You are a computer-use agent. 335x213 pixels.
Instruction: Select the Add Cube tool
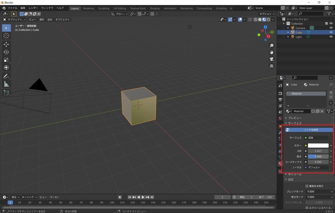[6, 93]
